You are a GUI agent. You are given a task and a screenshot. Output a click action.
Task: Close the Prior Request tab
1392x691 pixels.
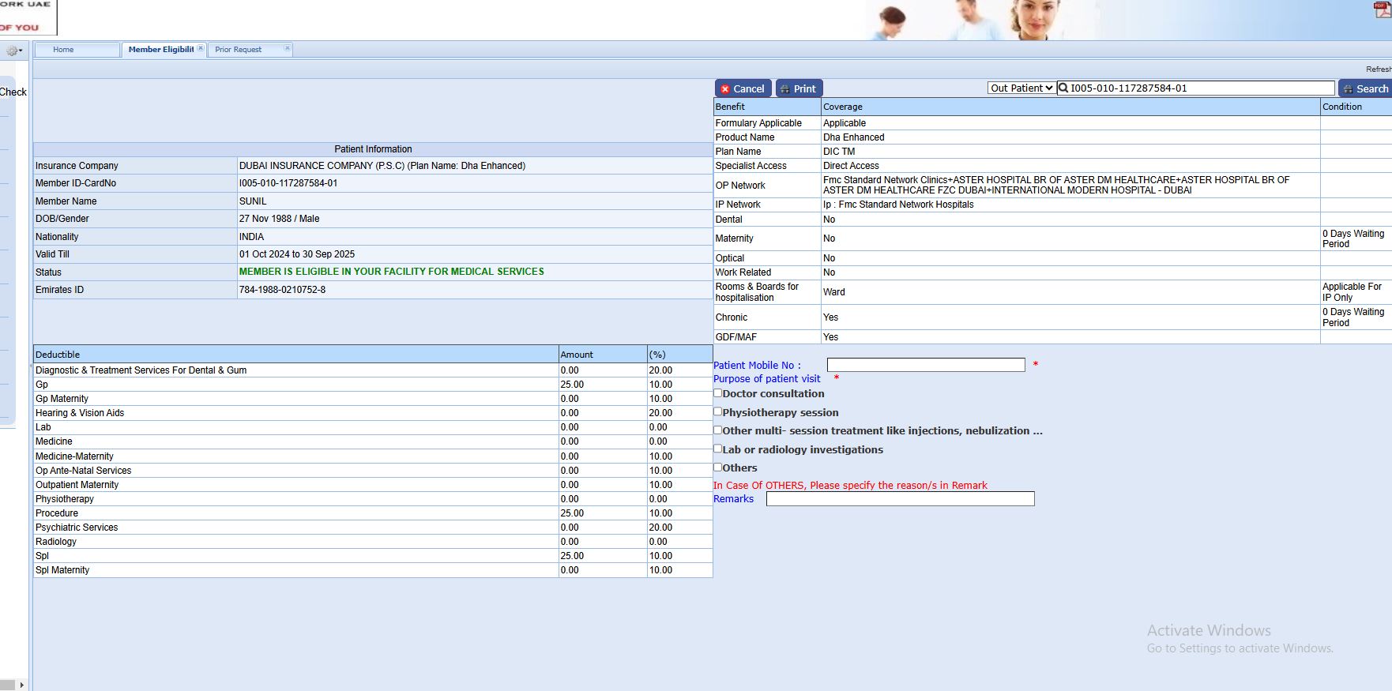pyautogui.click(x=287, y=49)
